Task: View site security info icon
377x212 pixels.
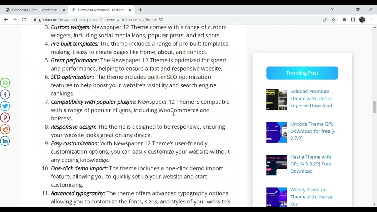Action: pyautogui.click(x=35, y=20)
